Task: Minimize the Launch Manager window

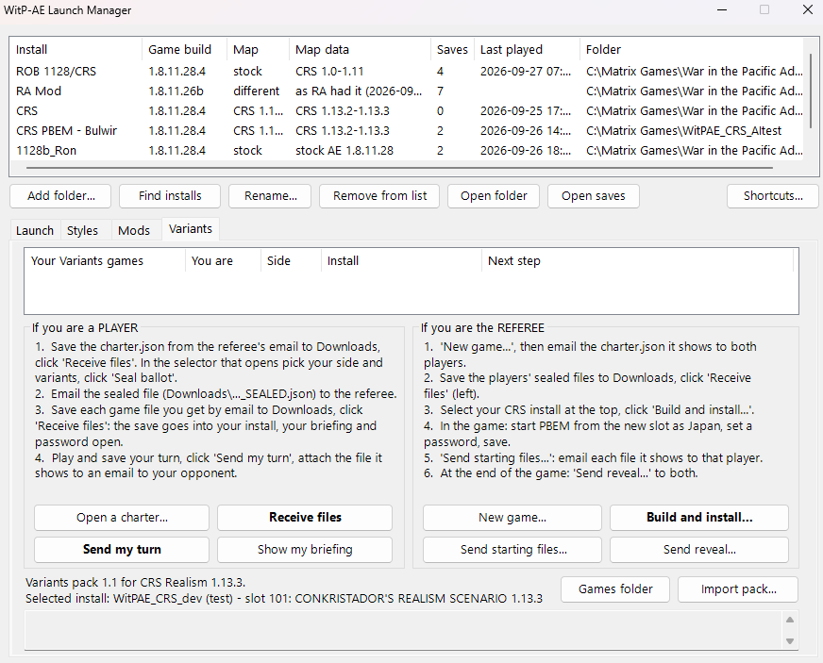Action: (x=722, y=10)
